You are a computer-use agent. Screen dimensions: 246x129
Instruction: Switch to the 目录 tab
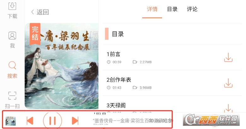[x=172, y=9]
